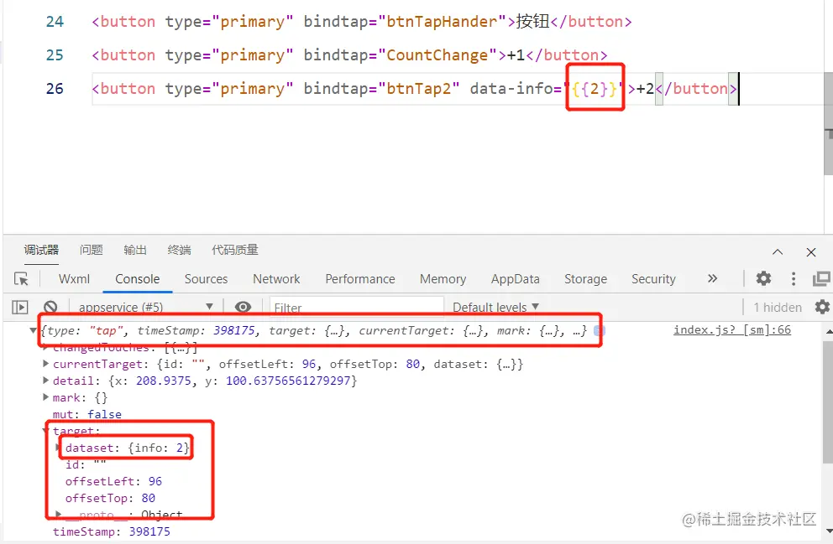Click line number 25 in the editor
The width and height of the screenshot is (833, 544).
55,55
